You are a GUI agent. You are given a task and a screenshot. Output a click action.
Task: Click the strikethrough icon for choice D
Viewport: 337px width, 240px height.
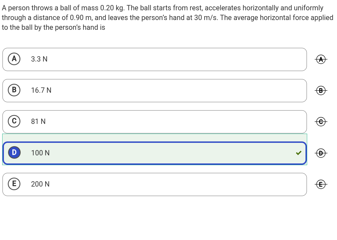[321, 153]
